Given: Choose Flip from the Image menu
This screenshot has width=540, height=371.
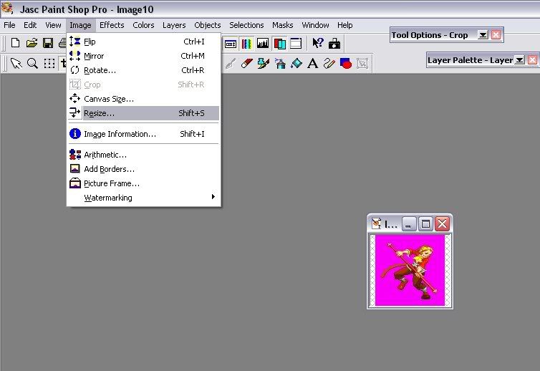Looking at the screenshot, I should tap(144, 42).
